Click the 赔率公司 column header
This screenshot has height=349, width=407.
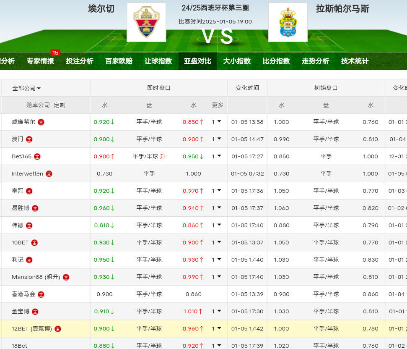(x=38, y=105)
